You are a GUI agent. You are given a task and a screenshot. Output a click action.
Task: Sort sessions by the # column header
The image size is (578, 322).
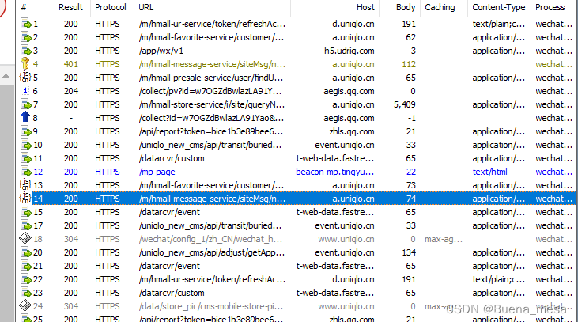pos(33,7)
